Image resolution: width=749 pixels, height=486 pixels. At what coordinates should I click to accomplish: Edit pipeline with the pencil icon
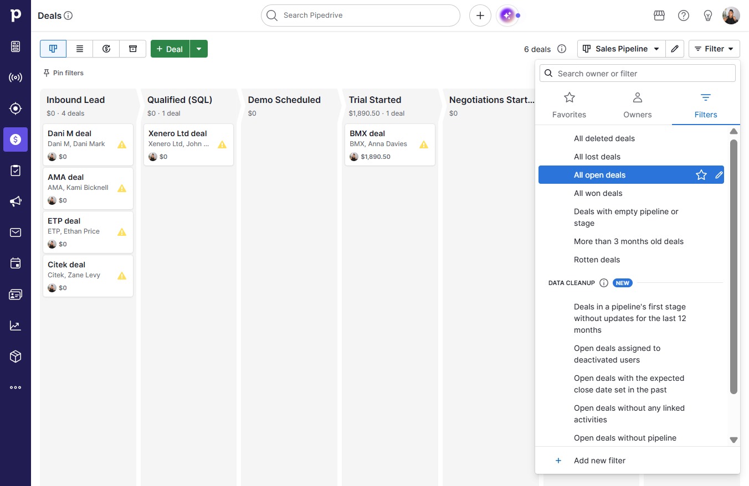tap(675, 49)
